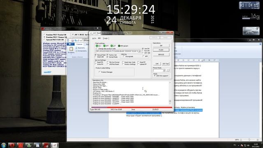The image size is (263, 148).
Task: Switch to the Главная tab in WordPad
Action: coord(79,44)
